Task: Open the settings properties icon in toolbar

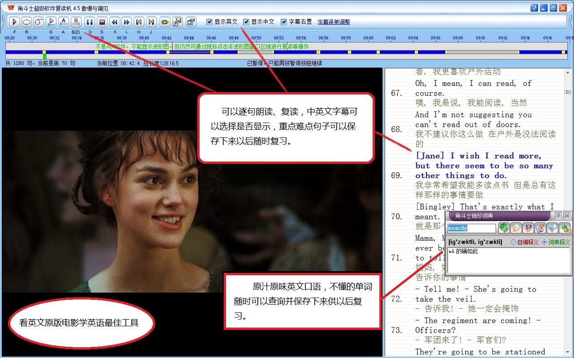Action: (x=191, y=21)
